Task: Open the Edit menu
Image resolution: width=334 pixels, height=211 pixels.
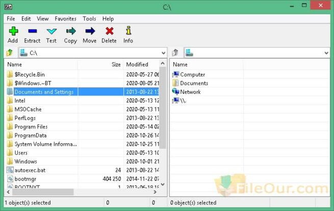Action: [26, 19]
